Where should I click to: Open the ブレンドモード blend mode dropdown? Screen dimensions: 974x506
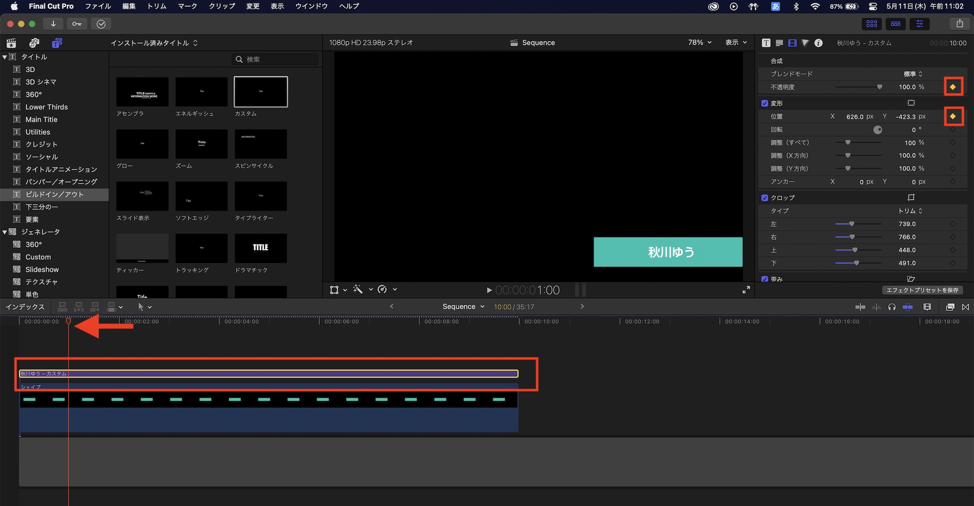(x=913, y=74)
